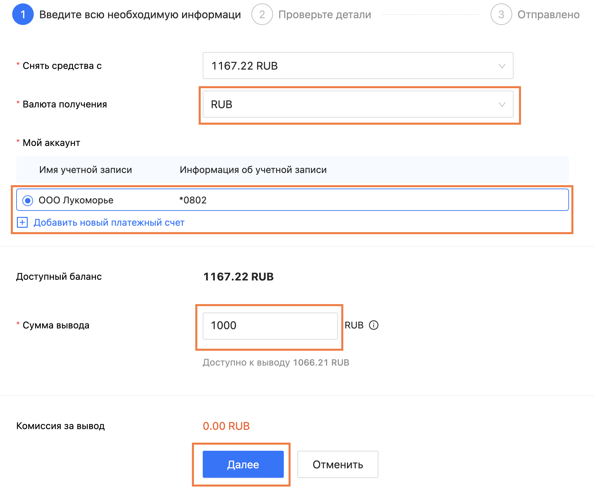Screen dimensions: 594x494
Task: Click the Проверьте детали step label
Action: (x=325, y=15)
